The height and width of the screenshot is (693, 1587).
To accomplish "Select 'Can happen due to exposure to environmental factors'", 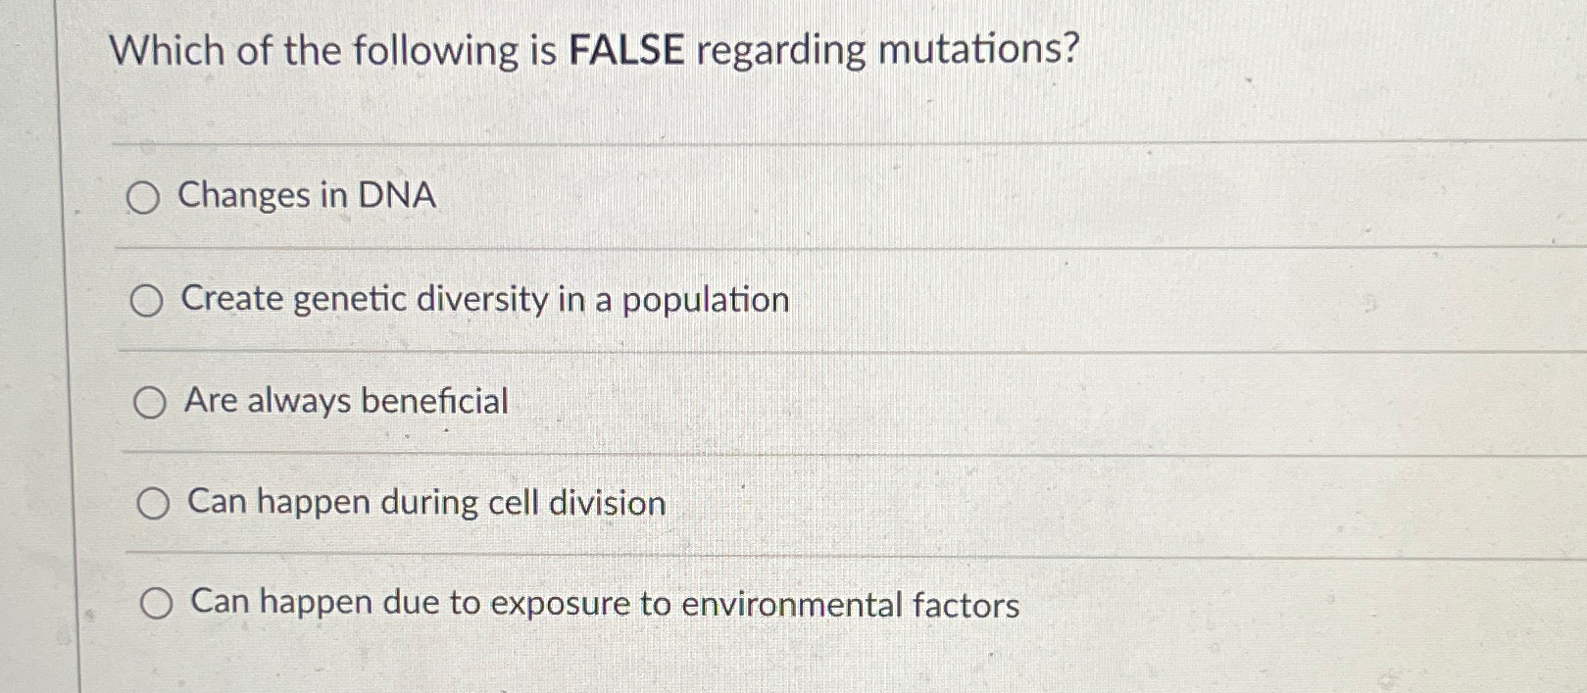I will tap(156, 605).
